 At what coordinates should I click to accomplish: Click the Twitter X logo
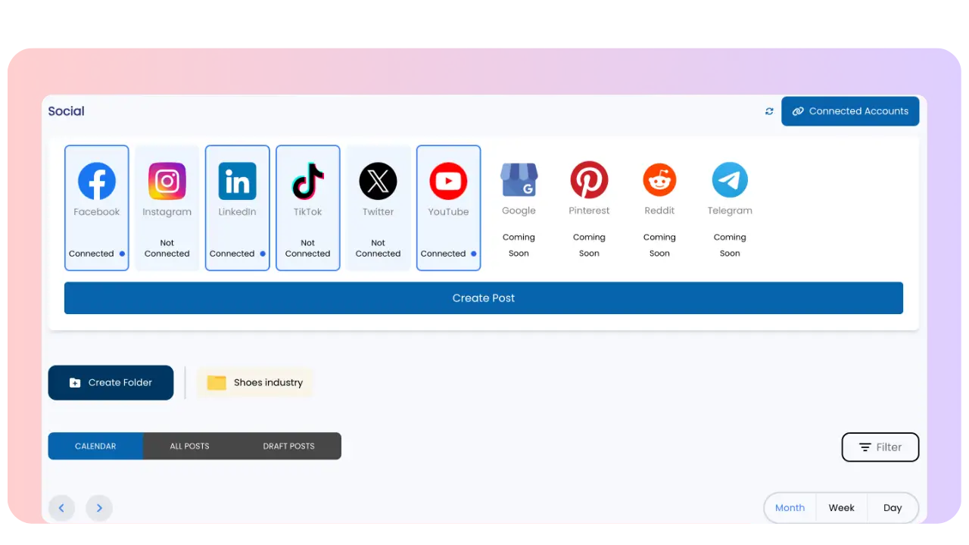click(x=379, y=181)
